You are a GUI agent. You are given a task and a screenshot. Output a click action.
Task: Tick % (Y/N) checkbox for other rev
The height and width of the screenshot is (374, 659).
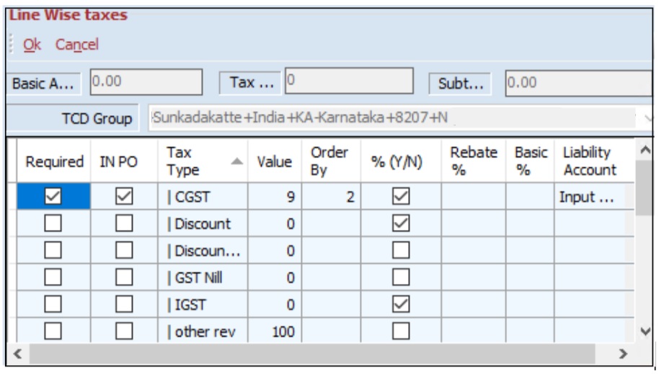[400, 332]
